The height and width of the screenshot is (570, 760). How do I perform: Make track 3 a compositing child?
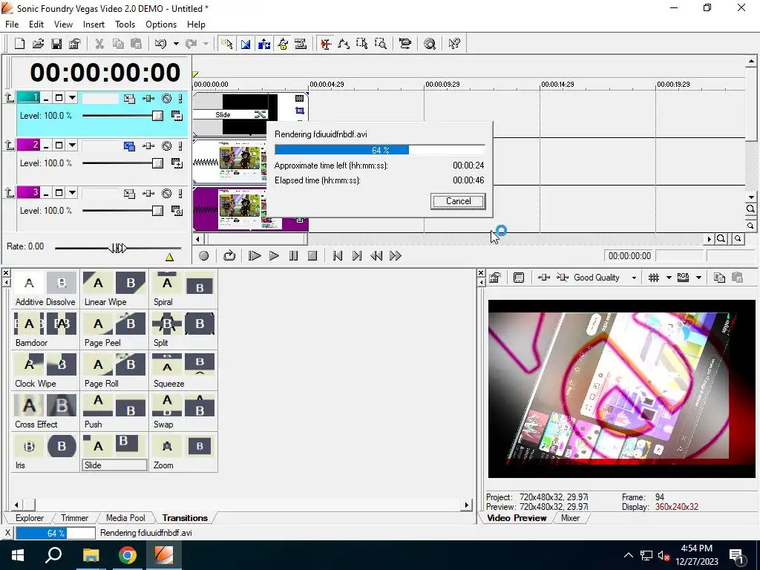coord(10,194)
